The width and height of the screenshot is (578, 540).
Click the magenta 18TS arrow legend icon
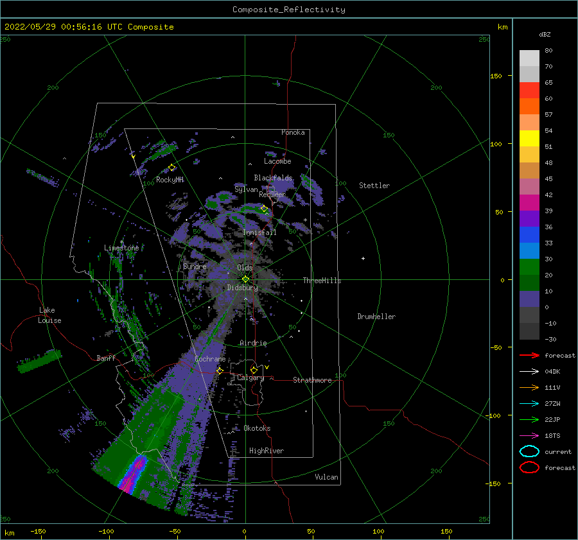[x=529, y=436]
